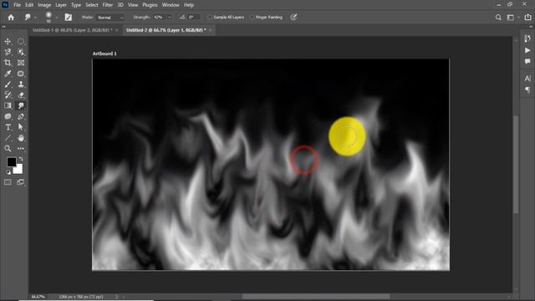Open the Filter menu
The height and width of the screenshot is (301, 535).
[x=108, y=5]
